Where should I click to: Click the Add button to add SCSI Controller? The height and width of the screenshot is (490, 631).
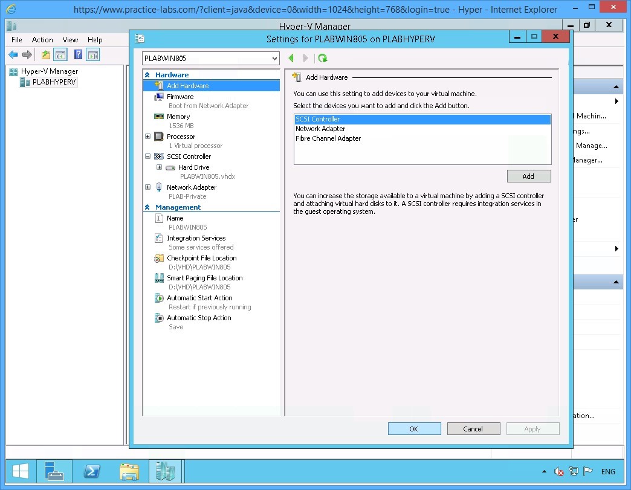[x=528, y=176]
